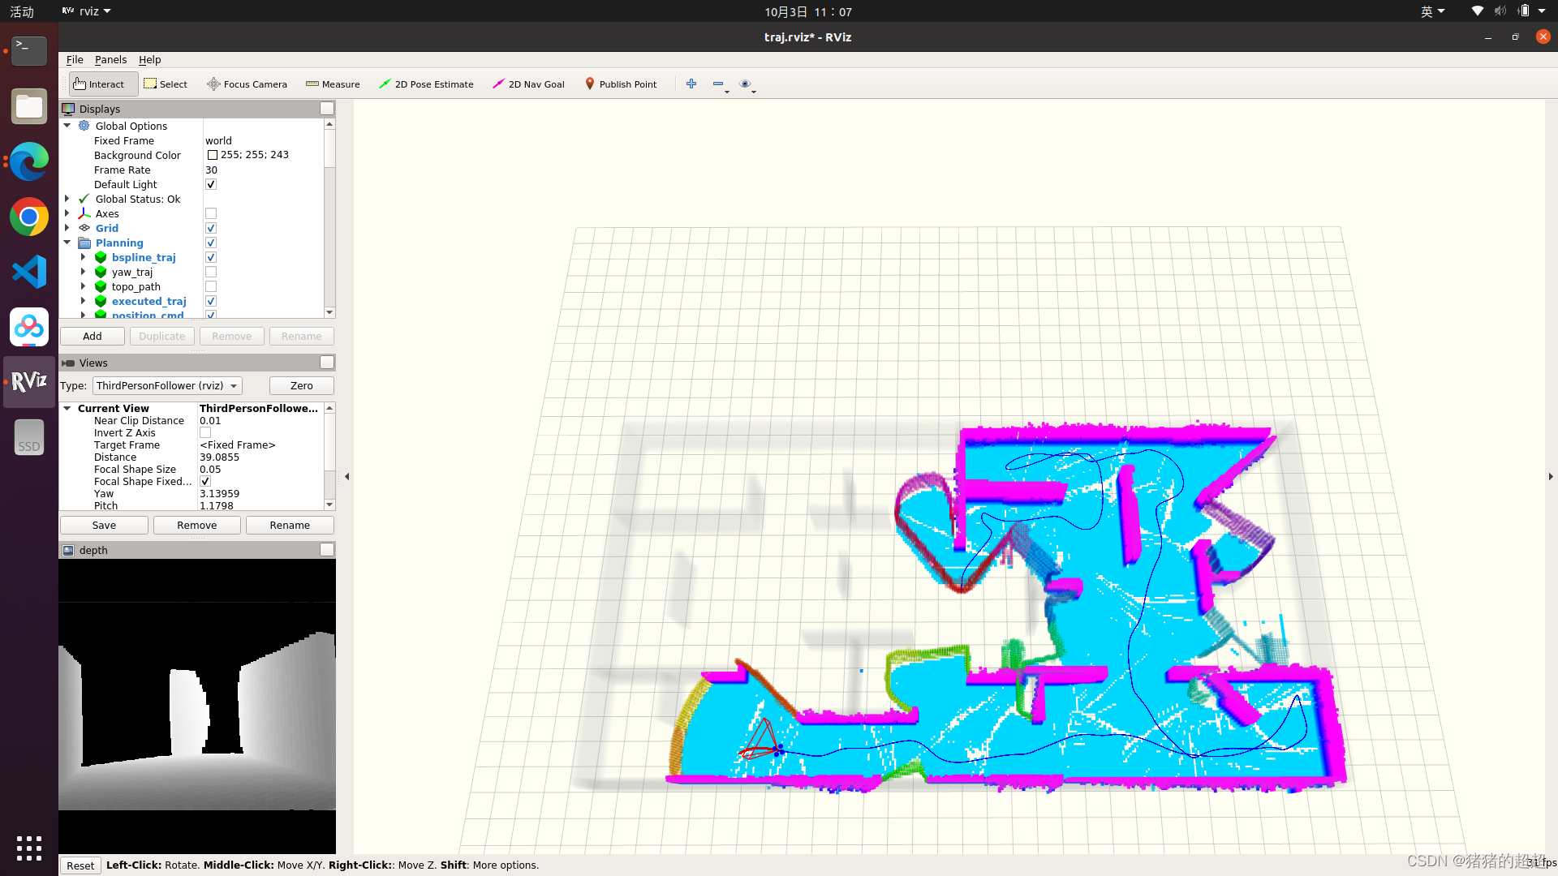
Task: Enable the Axes display checkbox
Action: point(211,214)
